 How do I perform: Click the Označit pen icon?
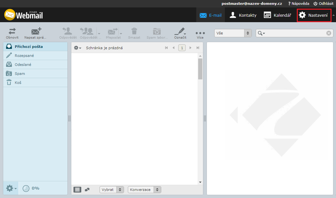point(180,32)
